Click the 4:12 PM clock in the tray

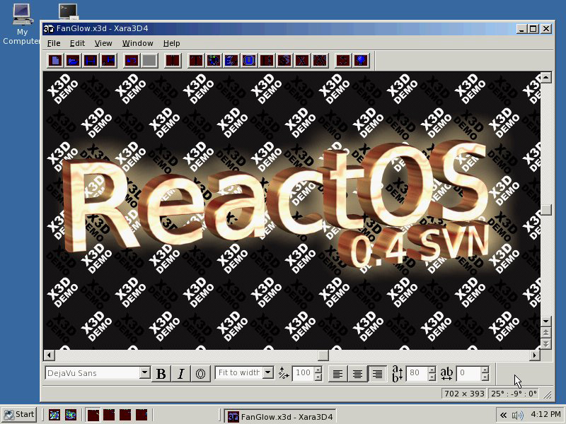545,414
